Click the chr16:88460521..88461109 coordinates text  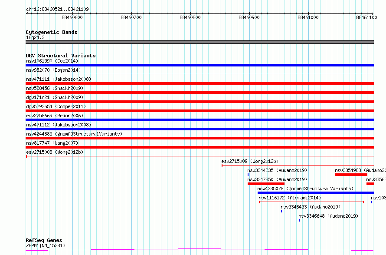(57, 9)
